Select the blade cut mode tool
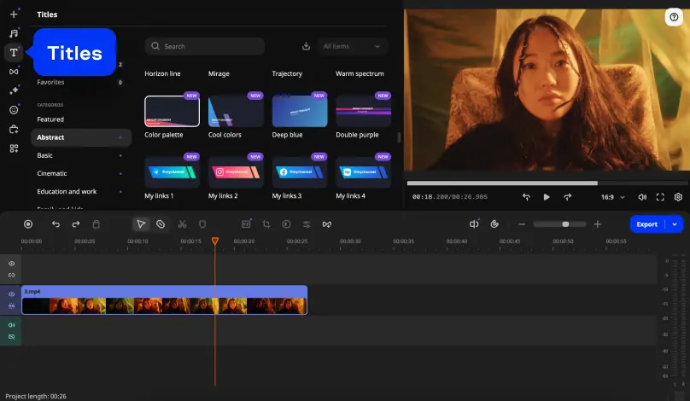This screenshot has width=690, height=401. tap(161, 224)
